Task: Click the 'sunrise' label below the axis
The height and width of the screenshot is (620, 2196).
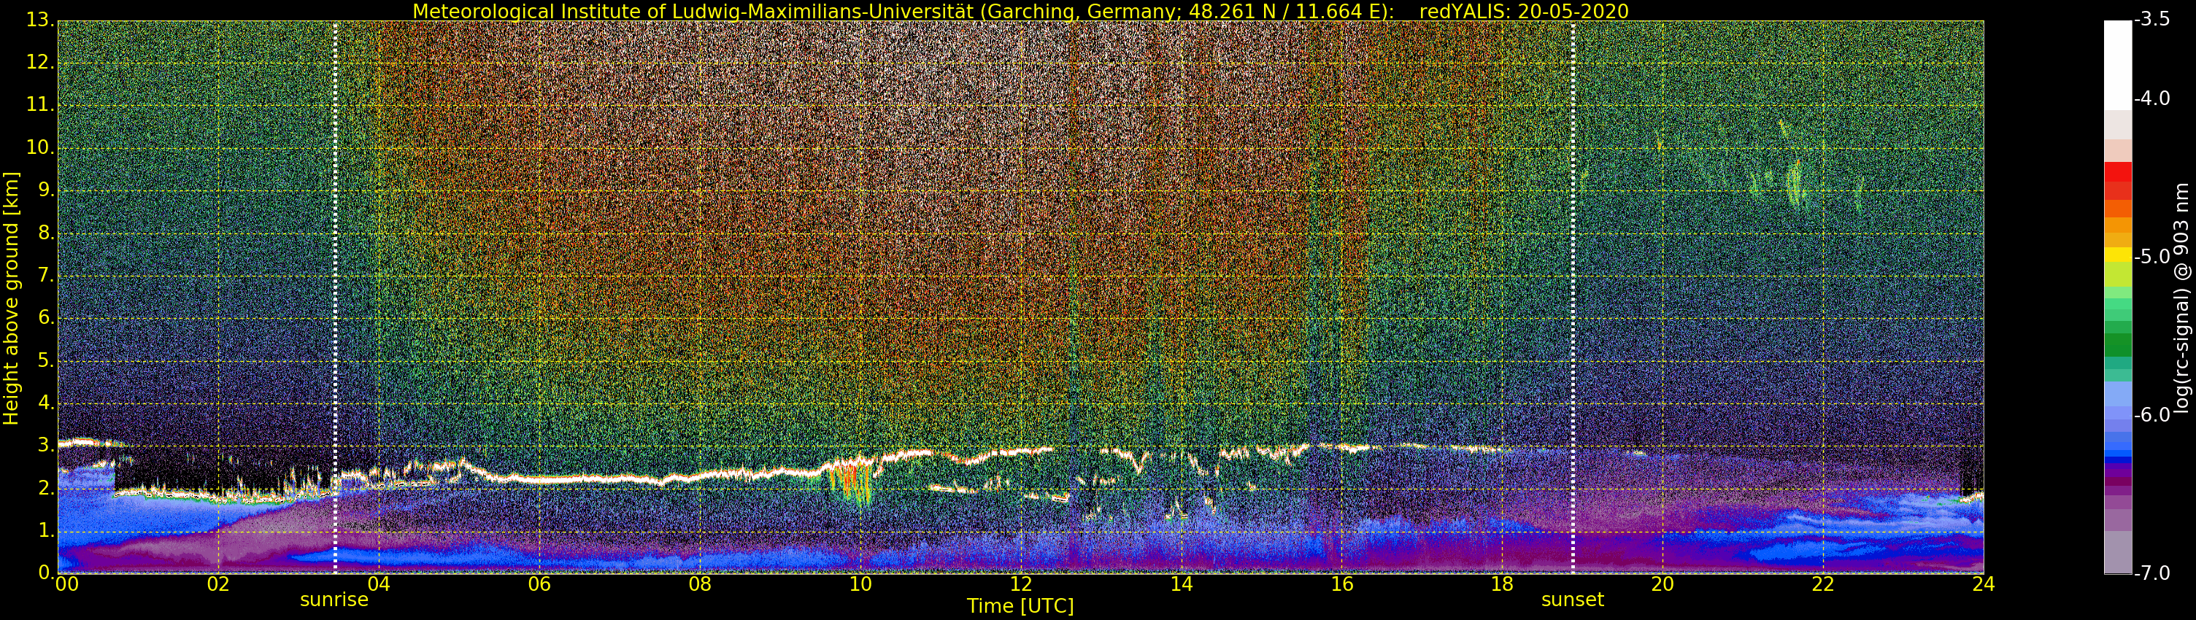Action: (334, 600)
